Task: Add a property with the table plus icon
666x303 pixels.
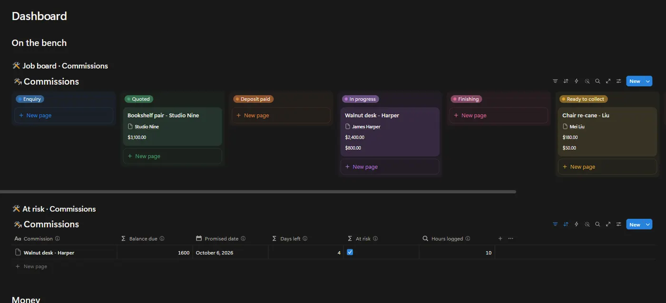Action: [x=500, y=238]
